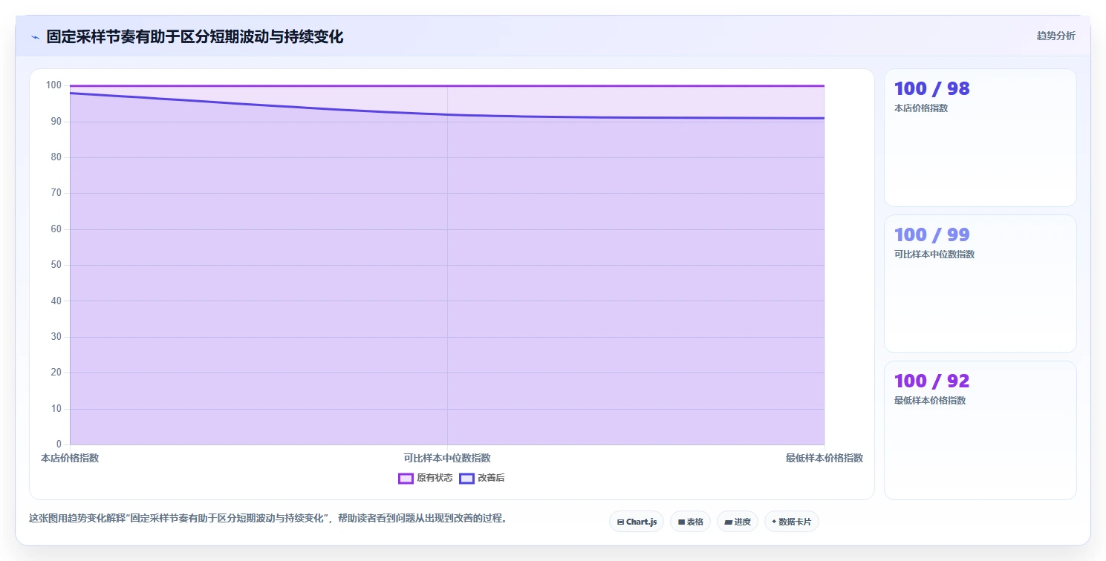Viewport: 1106px width, 561px height.
Task: Click the 最低样本价格指数 x-axis label
Action: pyautogui.click(x=824, y=458)
